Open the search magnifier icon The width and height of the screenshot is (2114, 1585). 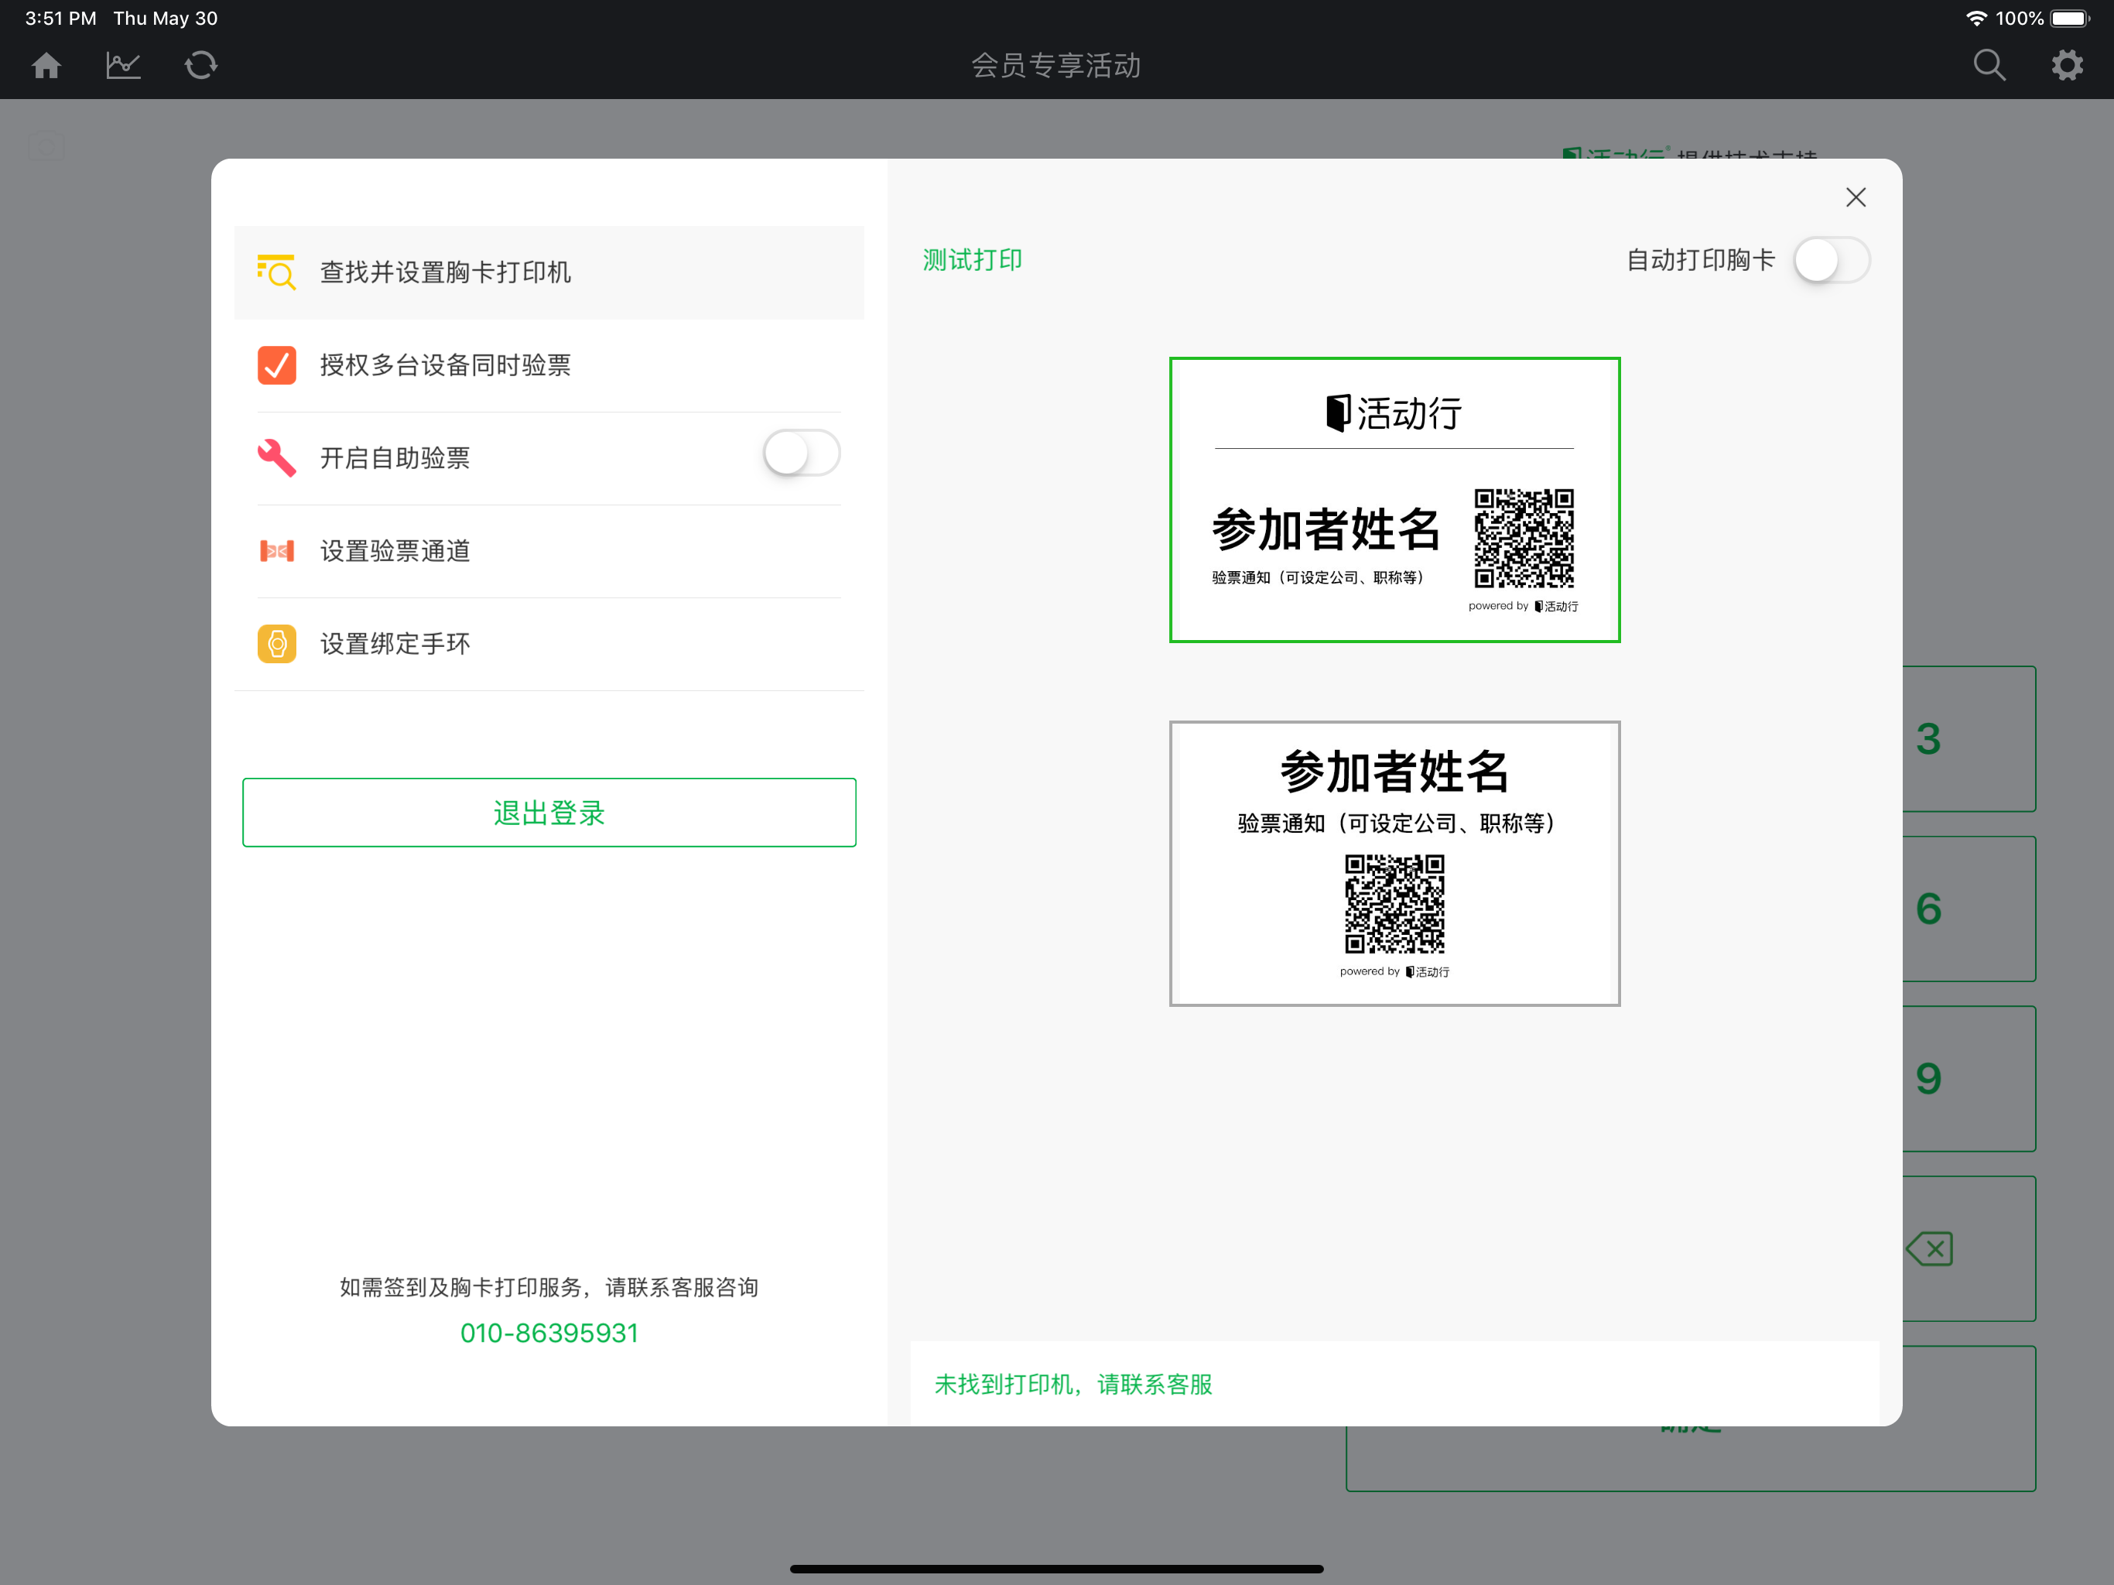coord(1989,65)
